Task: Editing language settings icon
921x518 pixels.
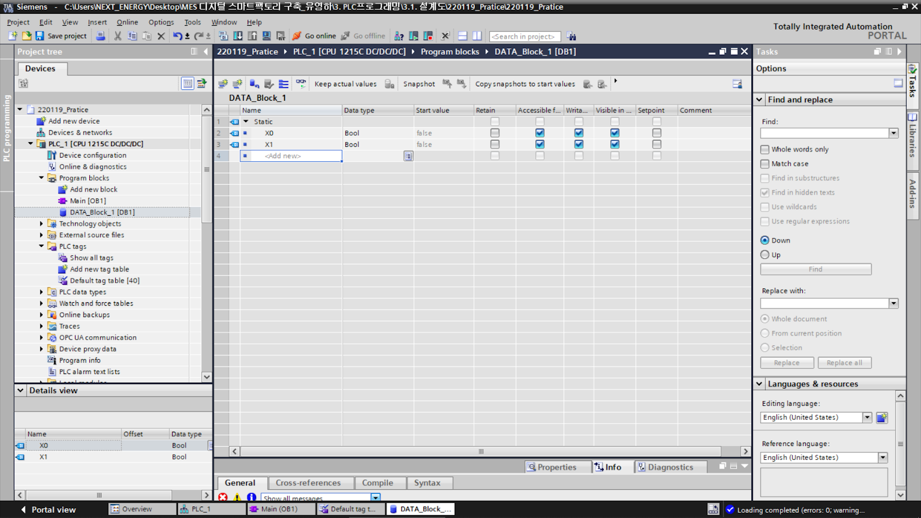Action: tap(882, 417)
